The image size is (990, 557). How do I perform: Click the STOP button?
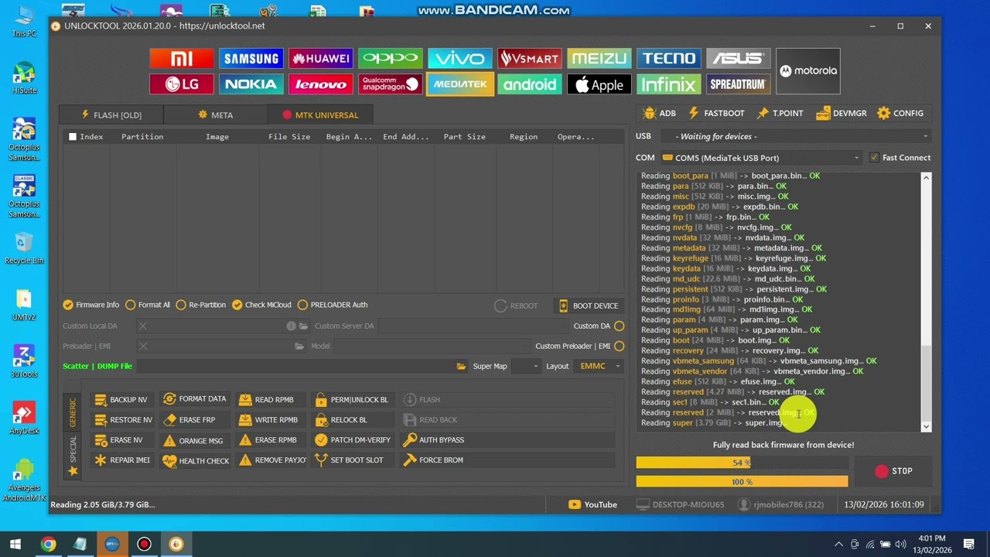pos(893,471)
